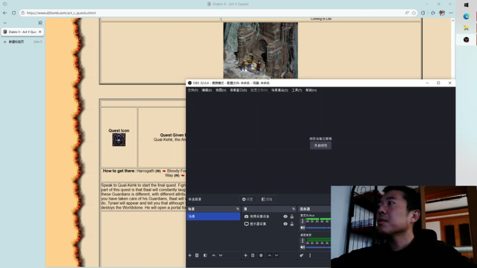
Task: Open advanced audio properties gears icon
Action: tap(302, 255)
